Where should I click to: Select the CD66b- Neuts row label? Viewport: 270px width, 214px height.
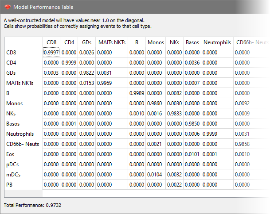(x=23, y=144)
